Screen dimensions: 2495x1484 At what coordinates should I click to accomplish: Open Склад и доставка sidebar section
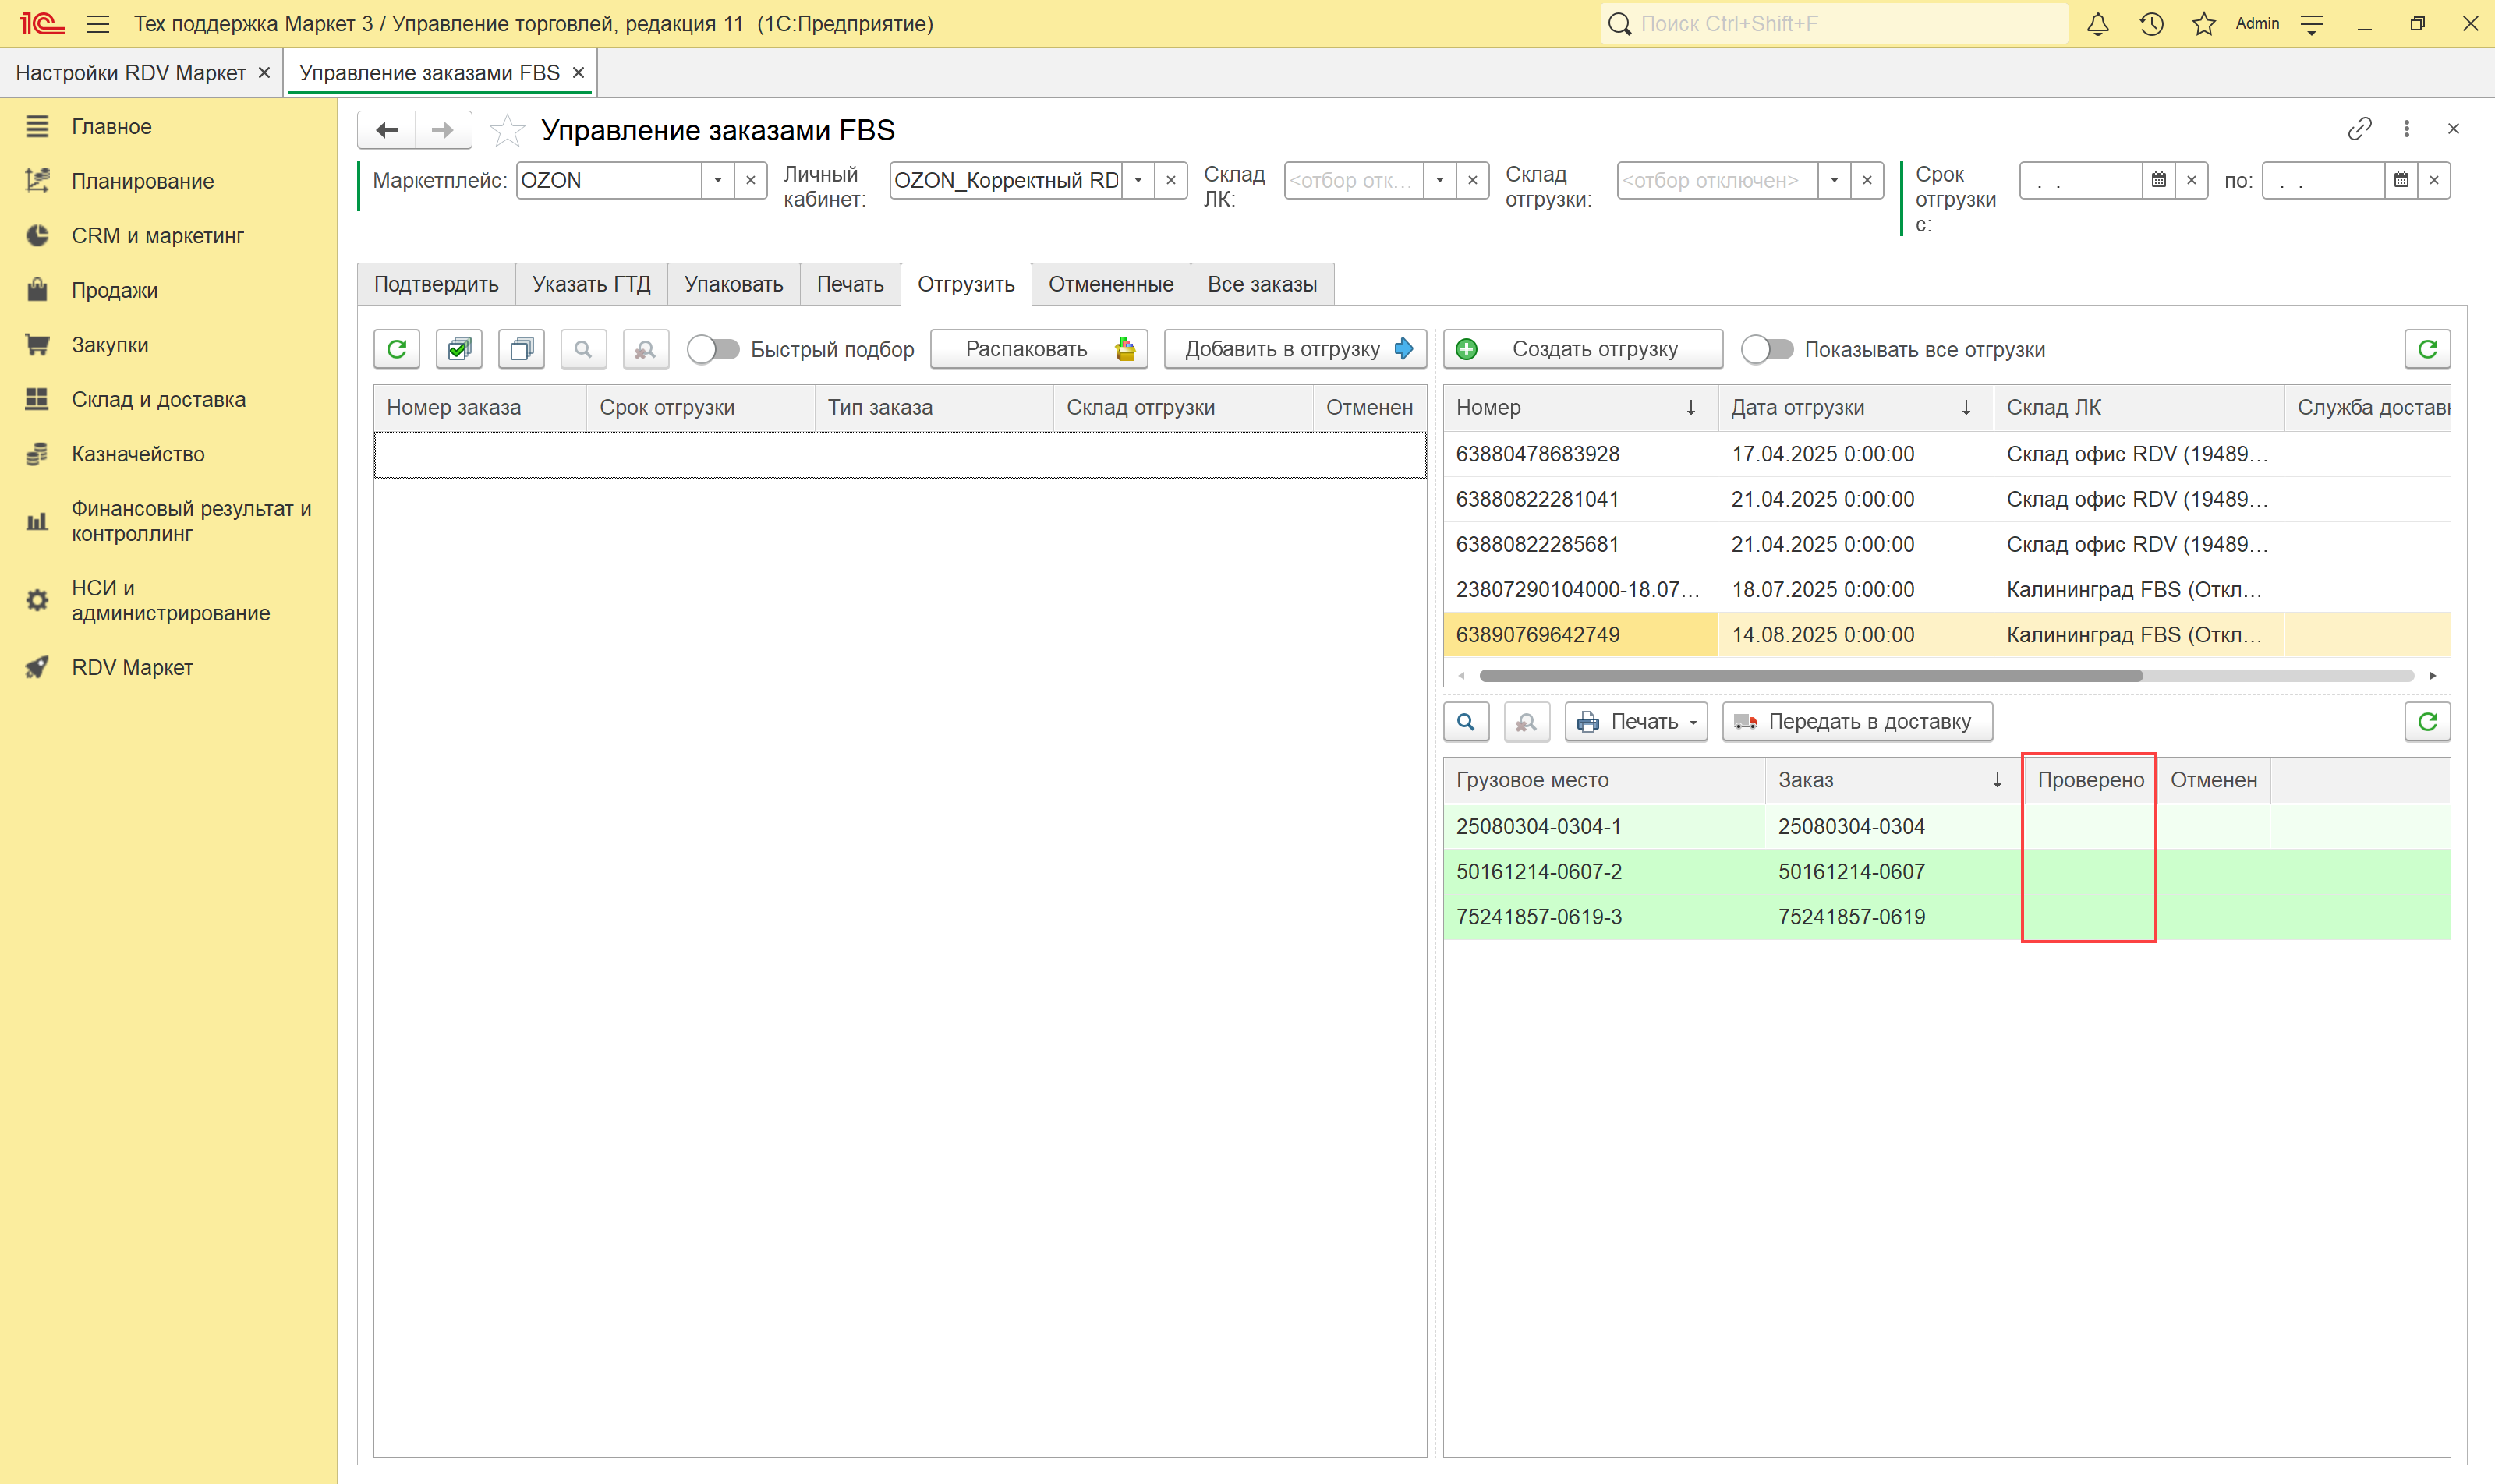click(158, 400)
